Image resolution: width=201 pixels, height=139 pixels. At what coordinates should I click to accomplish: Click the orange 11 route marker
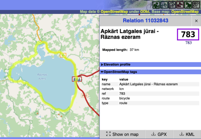click(63, 55)
